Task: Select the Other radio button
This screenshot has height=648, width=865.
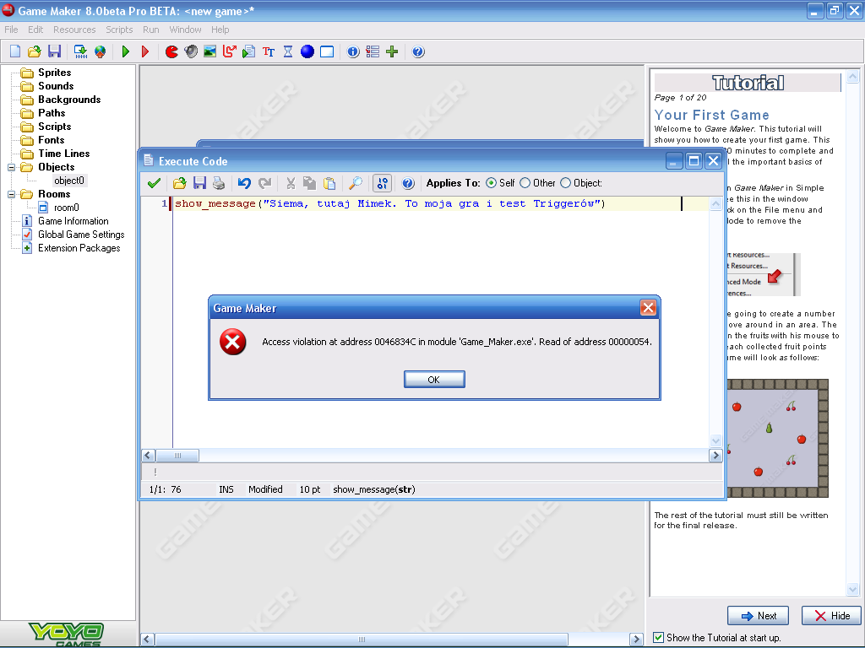Action: (525, 183)
